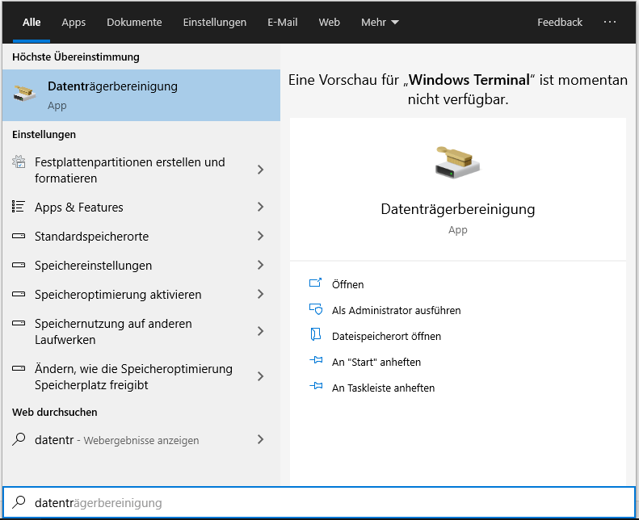639x520 pixels.
Task: Expand Ändern, wie die Speicheroptimierung chevron
Action: tap(261, 376)
